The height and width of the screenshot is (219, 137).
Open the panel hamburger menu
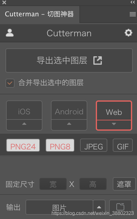(133, 14)
